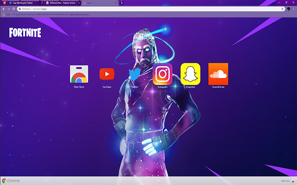The height and width of the screenshot is (185, 297).
Task: Restore down the Chrome window
Action: click(286, 2)
